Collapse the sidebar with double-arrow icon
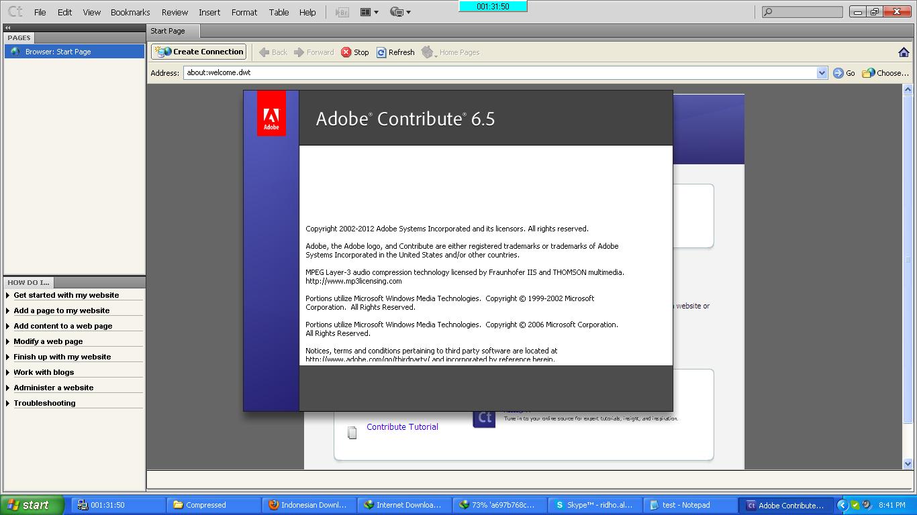917x515 pixels. (8, 27)
